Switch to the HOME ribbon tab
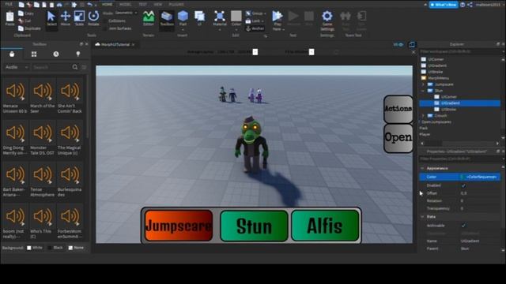The height and width of the screenshot is (284, 506). [x=108, y=4]
